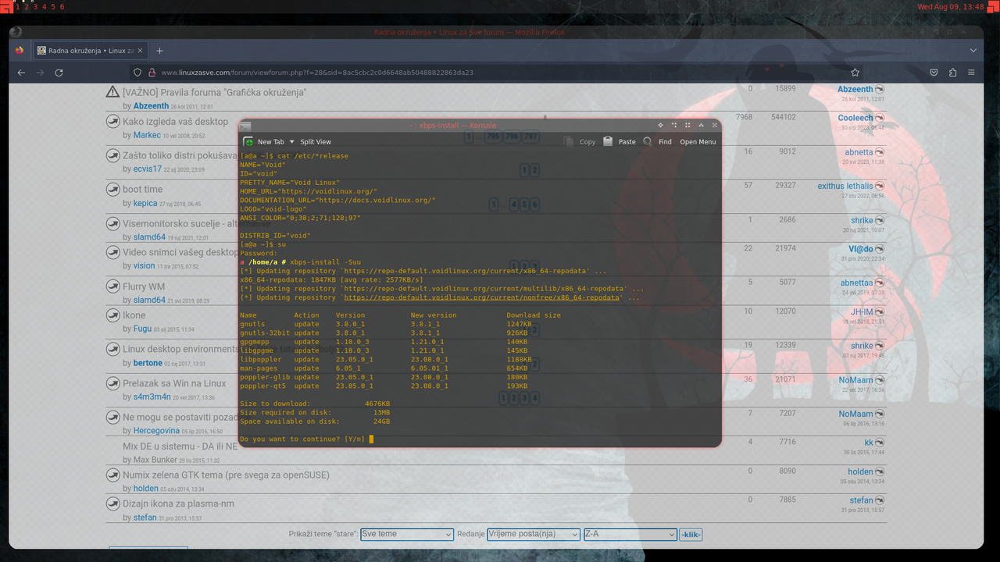Open 'Numix zelena GTK tema' topic
The image size is (1000, 562).
[x=226, y=475]
